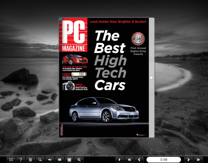Click 'First Annual Digital Drive Awards' text
This screenshot has height=163, width=208.
(x=138, y=51)
